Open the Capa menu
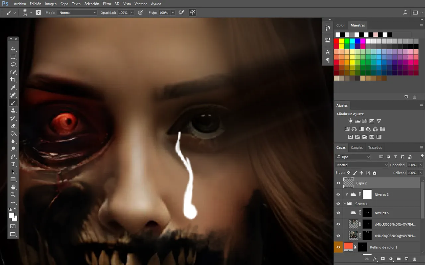425x265 pixels. pyautogui.click(x=64, y=4)
